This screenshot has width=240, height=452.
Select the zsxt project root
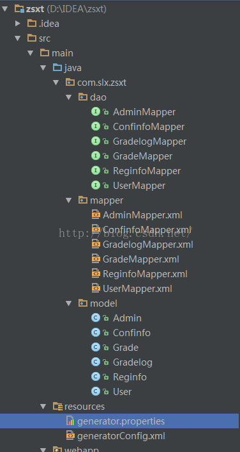66,9
